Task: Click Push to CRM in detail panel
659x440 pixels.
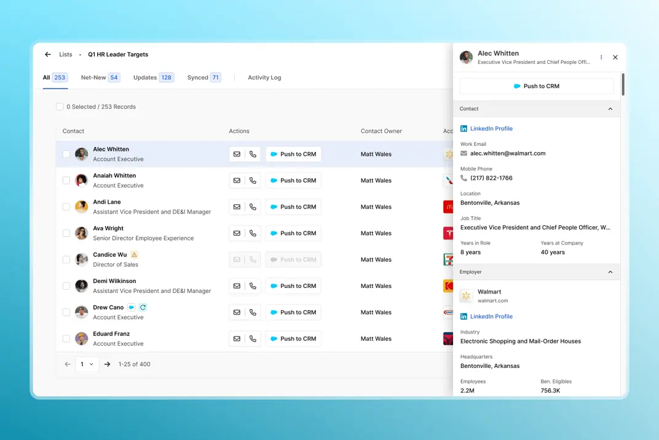Action: click(536, 86)
